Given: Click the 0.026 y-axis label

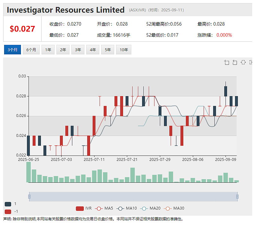Looking at the screenshot, I should coord(21,116).
